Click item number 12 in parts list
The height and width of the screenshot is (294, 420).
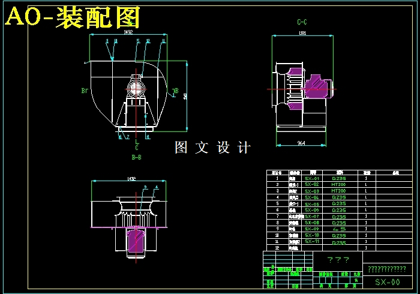tap(277, 248)
